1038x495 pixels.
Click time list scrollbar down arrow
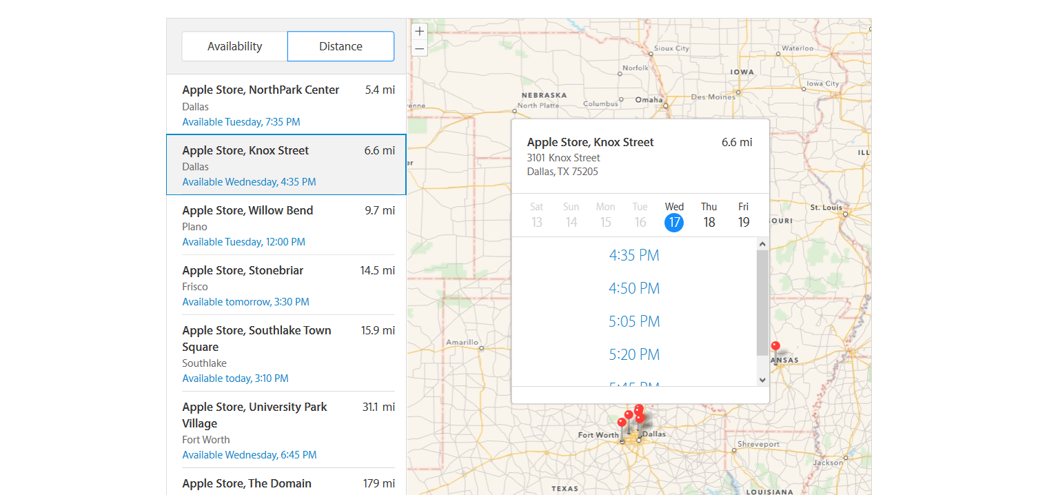(762, 380)
